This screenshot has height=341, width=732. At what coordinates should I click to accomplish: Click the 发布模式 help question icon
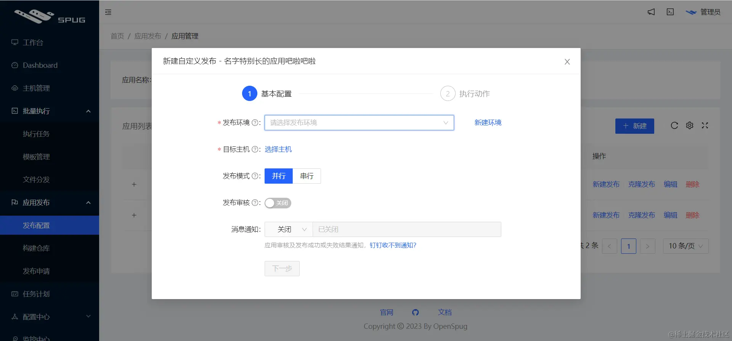click(x=255, y=176)
